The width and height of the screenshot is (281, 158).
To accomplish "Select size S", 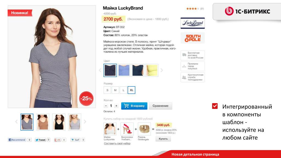I will pyautogui.click(x=107, y=90).
